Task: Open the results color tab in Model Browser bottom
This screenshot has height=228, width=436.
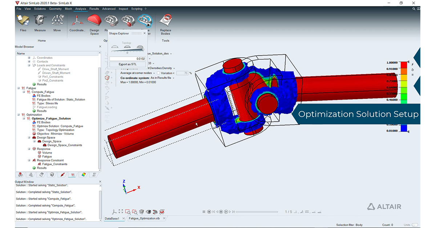Action: click(84, 175)
